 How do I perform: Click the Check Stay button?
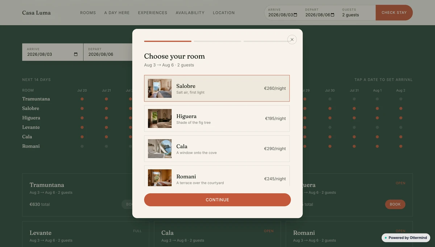394,13
